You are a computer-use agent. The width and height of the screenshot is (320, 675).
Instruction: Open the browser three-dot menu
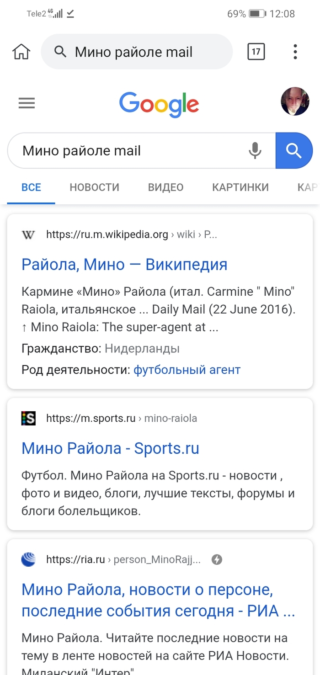pos(295,52)
